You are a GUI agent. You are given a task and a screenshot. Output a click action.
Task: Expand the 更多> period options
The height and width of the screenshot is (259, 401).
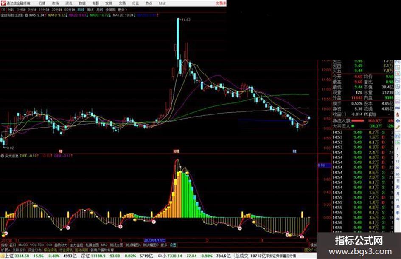click(122, 9)
